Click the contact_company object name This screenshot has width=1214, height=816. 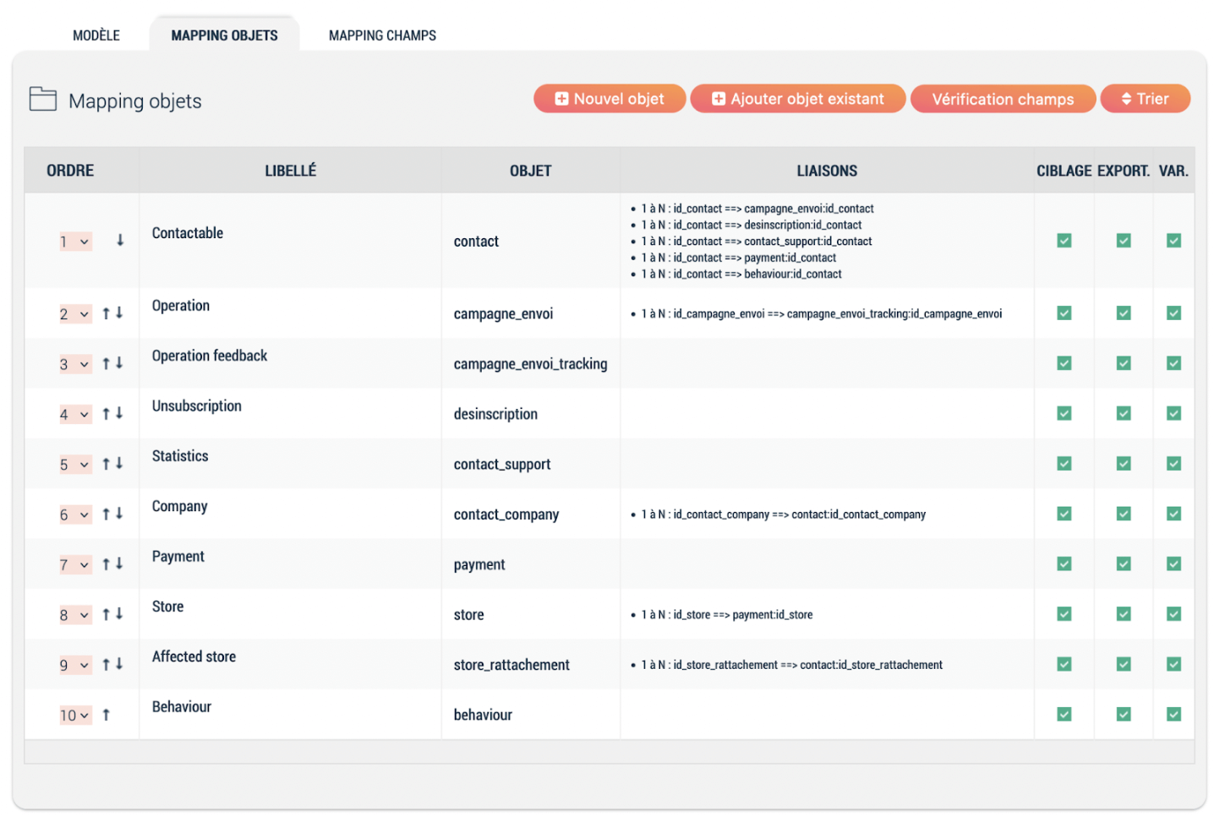506,514
